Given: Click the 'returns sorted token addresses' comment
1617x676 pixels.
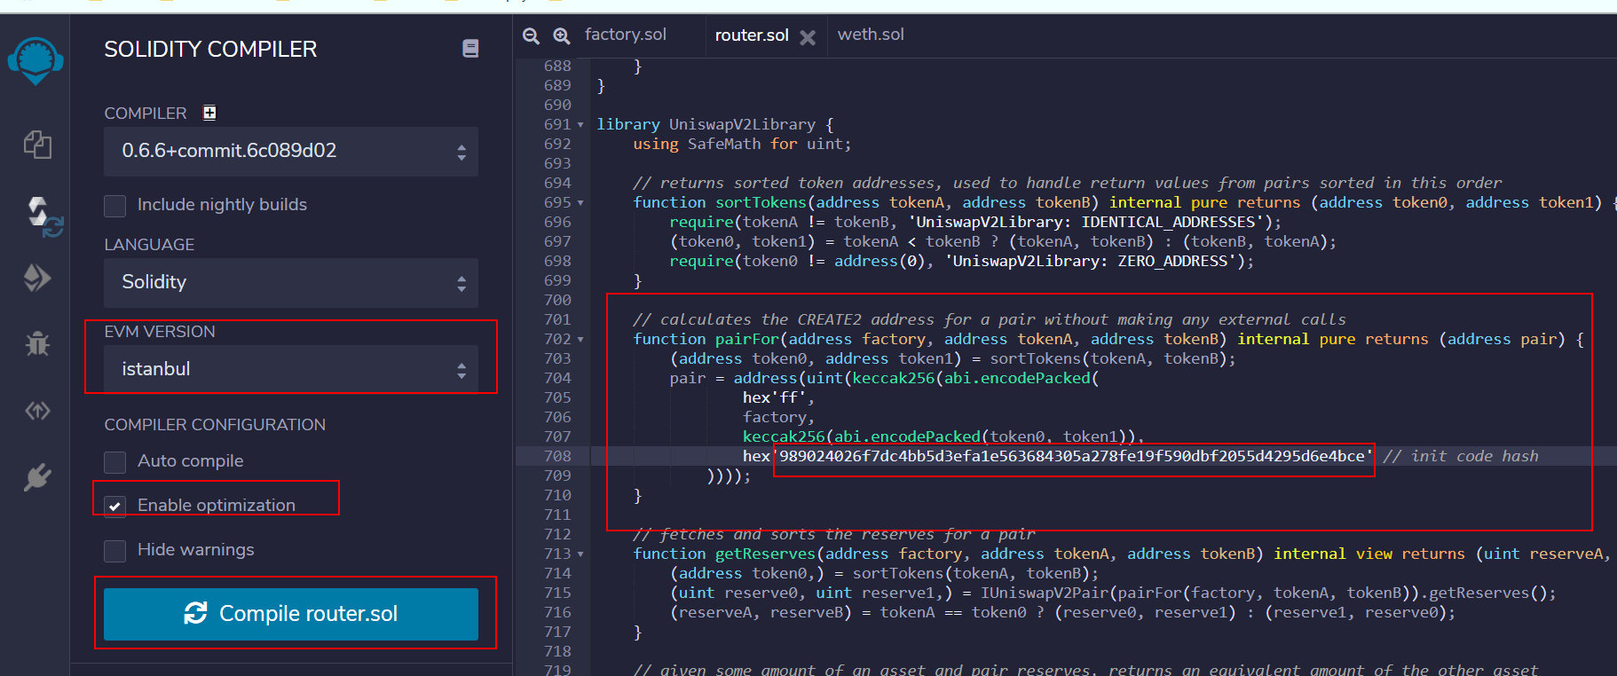Looking at the screenshot, I should coord(1068,183).
